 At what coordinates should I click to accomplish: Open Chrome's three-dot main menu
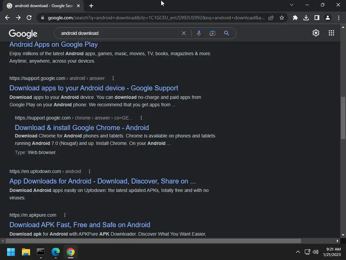339,18
